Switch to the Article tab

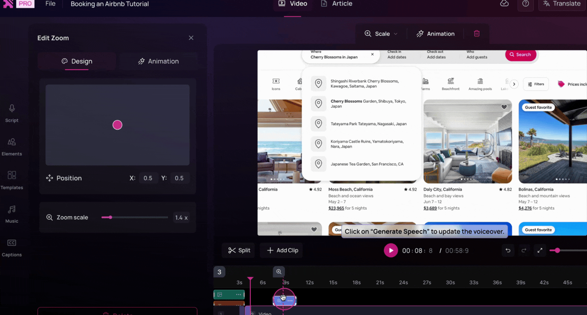tap(337, 4)
